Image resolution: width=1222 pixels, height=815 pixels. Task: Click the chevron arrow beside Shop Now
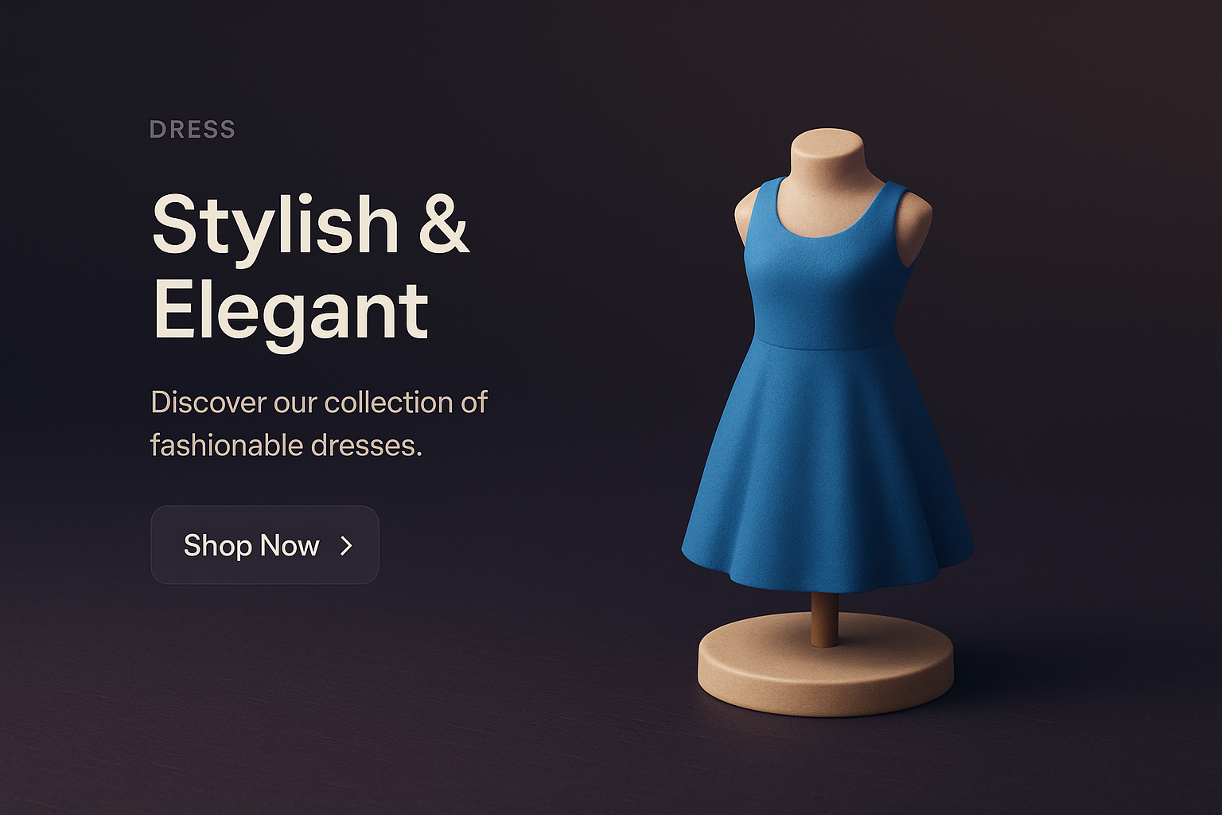(x=346, y=545)
